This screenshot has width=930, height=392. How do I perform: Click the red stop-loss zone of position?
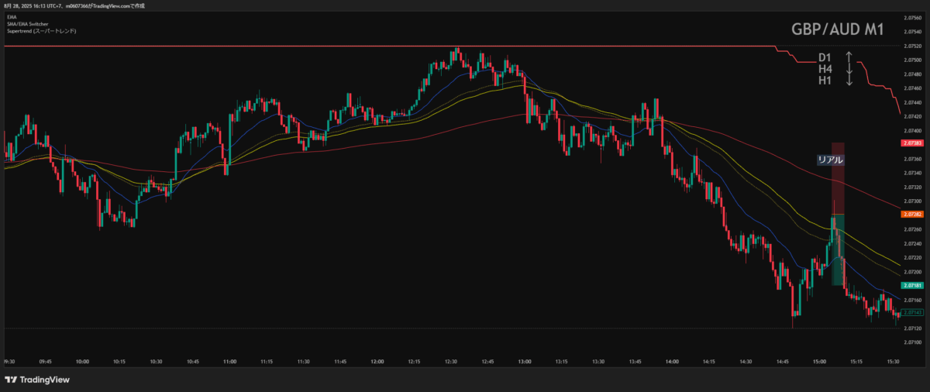[x=838, y=177]
